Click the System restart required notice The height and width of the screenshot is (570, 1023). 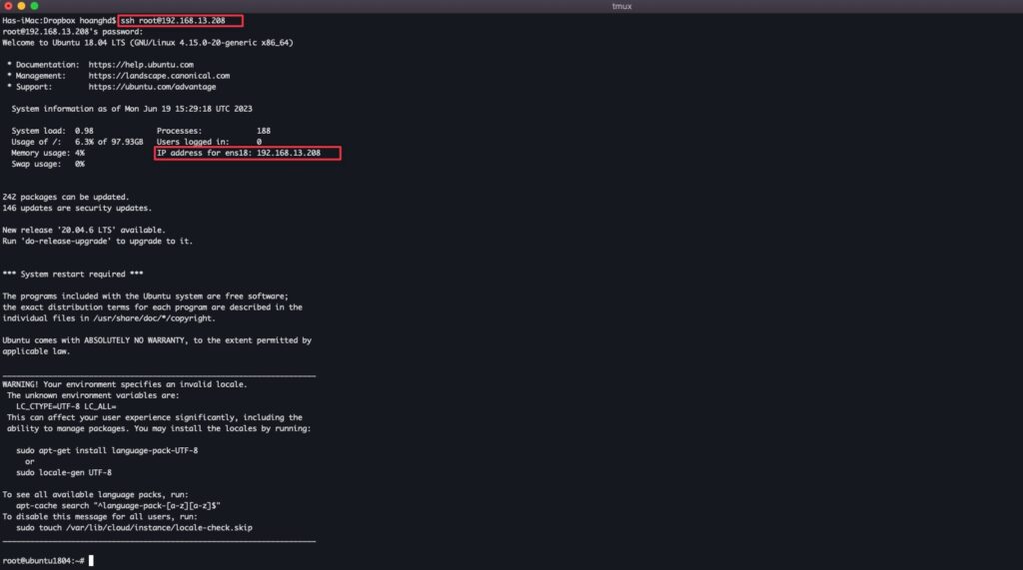coord(72,275)
